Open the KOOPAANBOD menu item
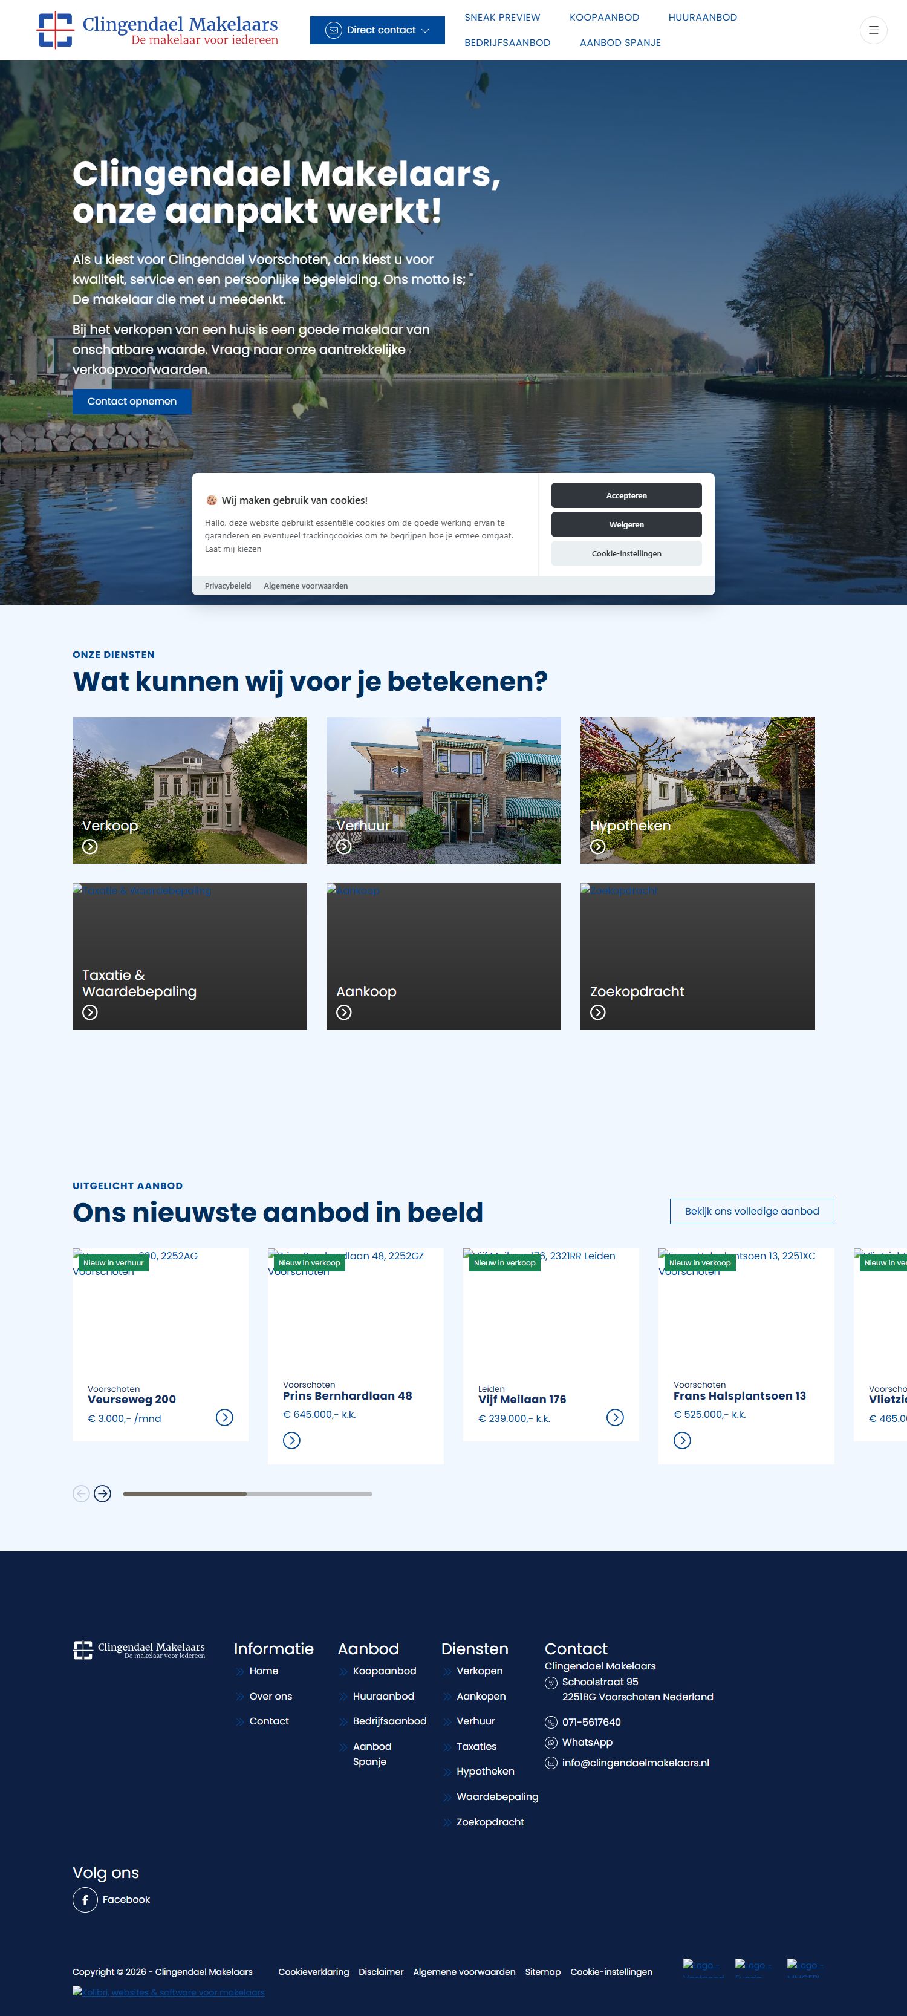The image size is (907, 2016). point(603,17)
